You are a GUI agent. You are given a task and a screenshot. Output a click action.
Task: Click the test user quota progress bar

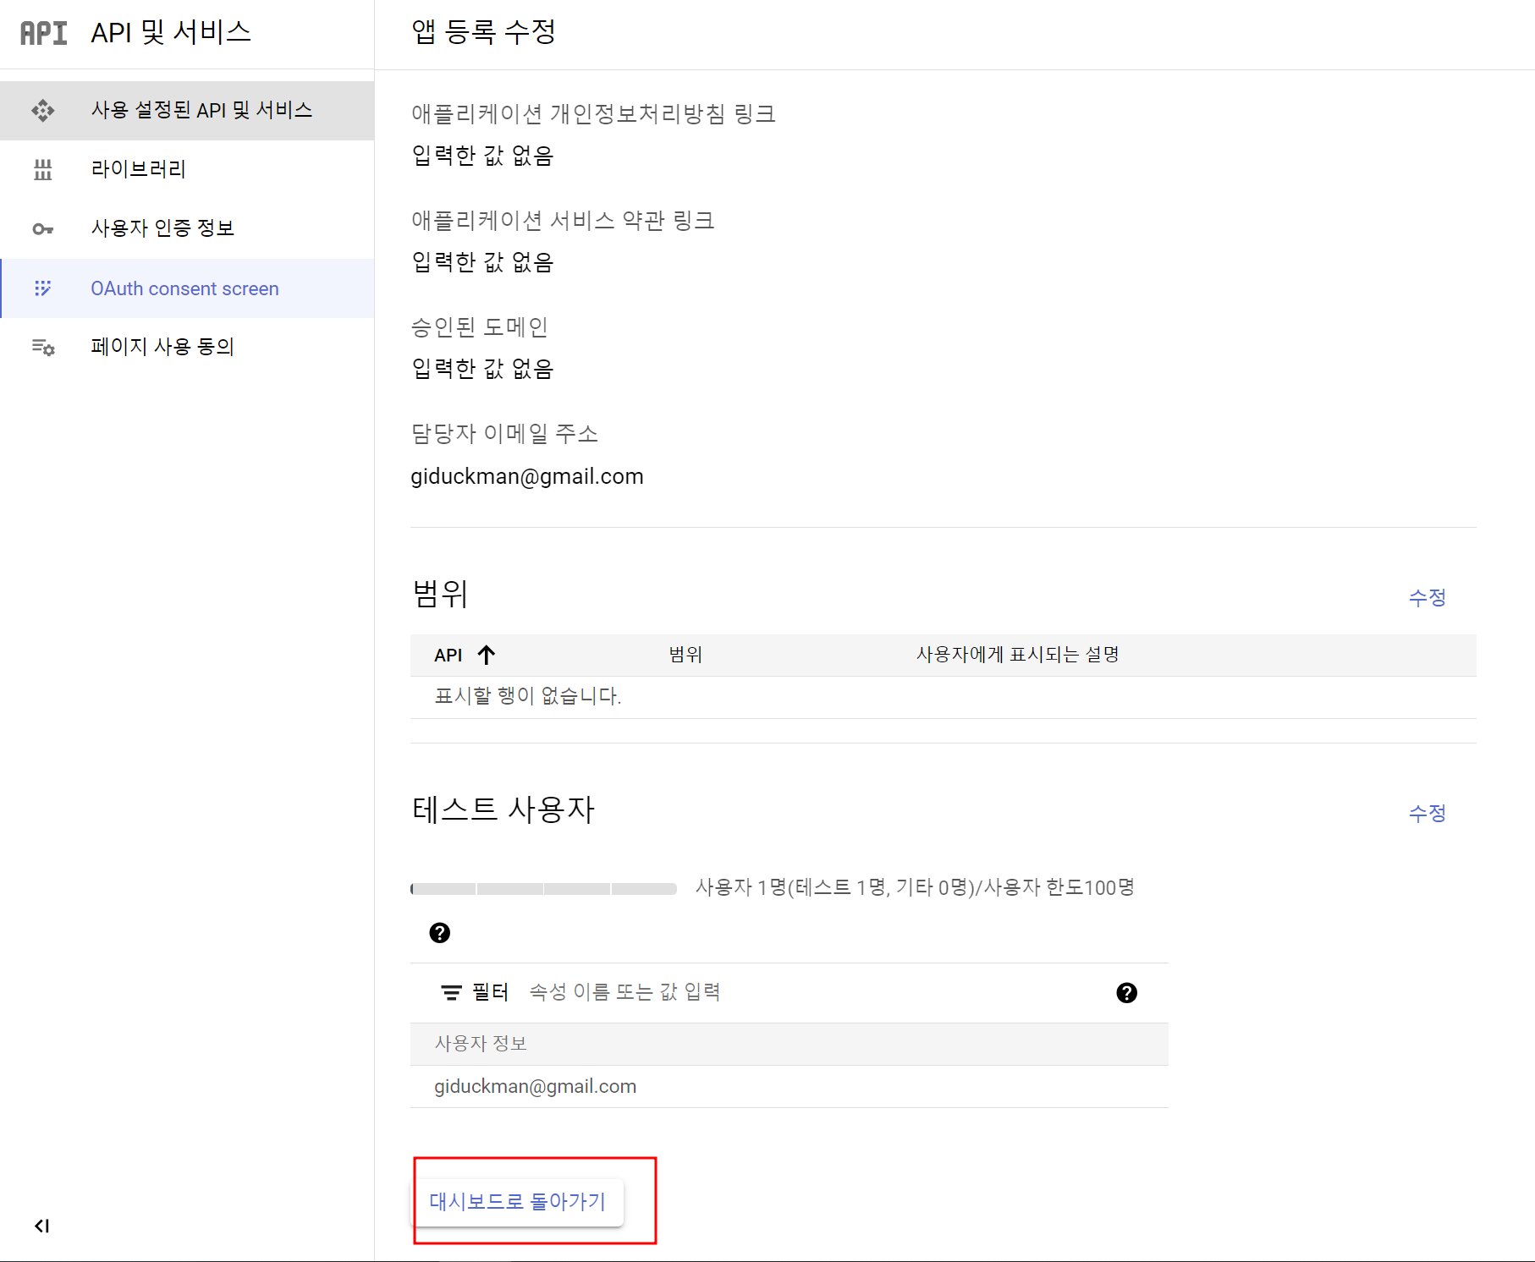click(544, 889)
